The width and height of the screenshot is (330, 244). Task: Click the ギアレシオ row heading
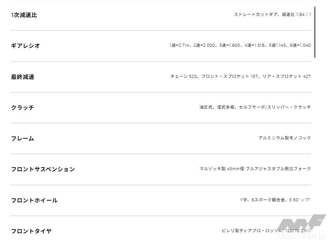click(x=26, y=46)
